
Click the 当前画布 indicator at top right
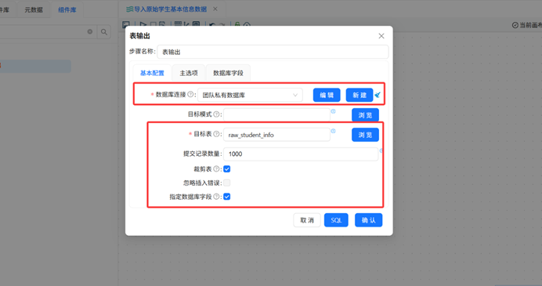527,25
